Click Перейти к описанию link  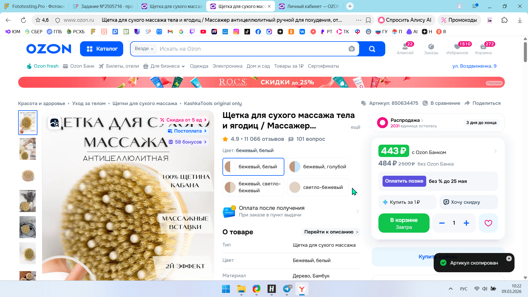pos(331,232)
